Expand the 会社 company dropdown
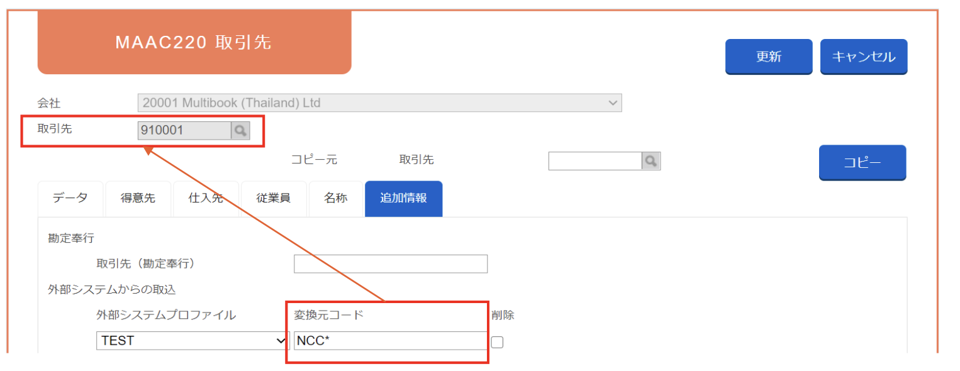The width and height of the screenshot is (960, 371). (380, 102)
